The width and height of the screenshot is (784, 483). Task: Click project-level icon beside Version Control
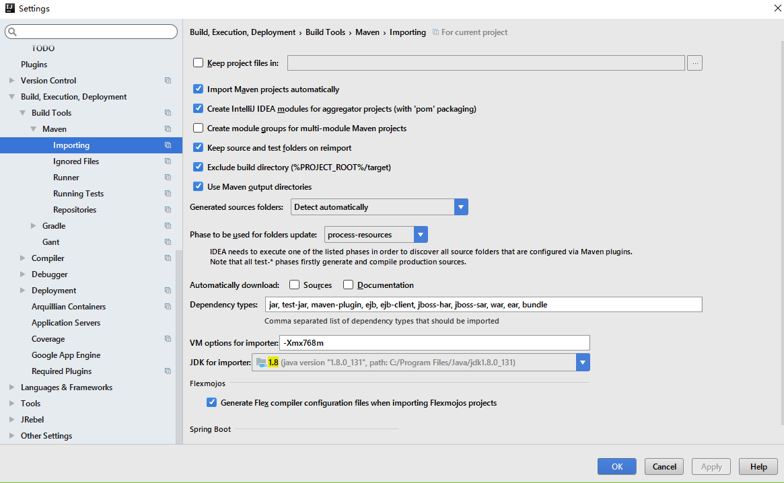coord(168,81)
